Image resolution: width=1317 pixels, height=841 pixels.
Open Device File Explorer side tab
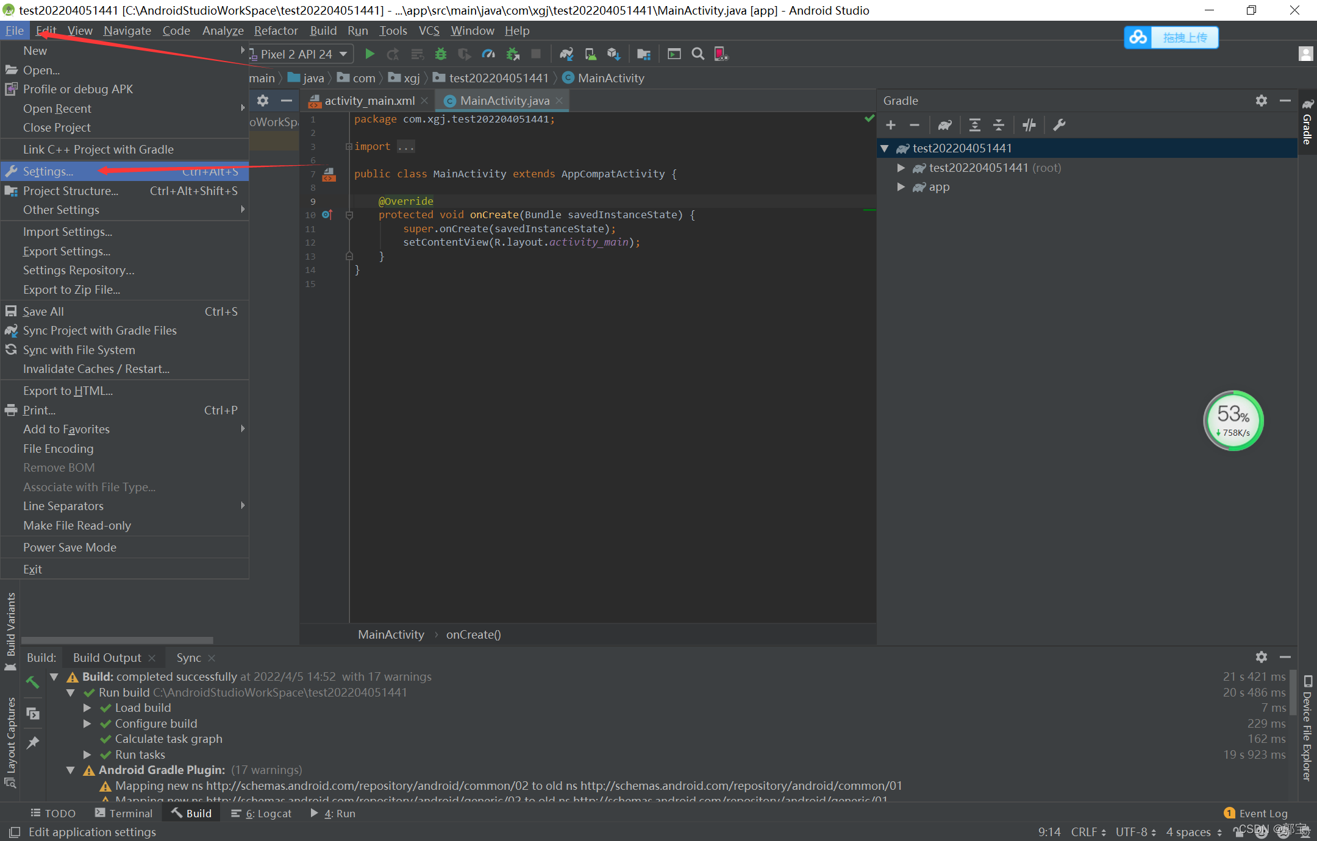click(1307, 728)
